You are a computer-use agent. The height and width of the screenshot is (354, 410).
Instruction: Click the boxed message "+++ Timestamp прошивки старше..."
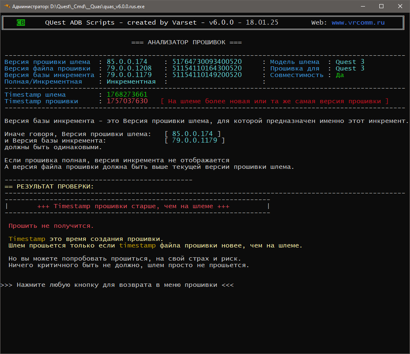(x=133, y=206)
